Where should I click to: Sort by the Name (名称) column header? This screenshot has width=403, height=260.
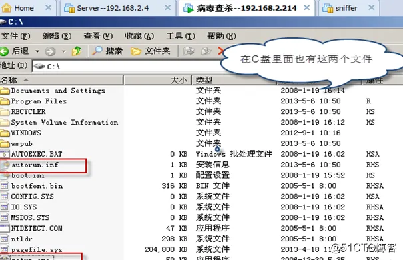(61, 80)
